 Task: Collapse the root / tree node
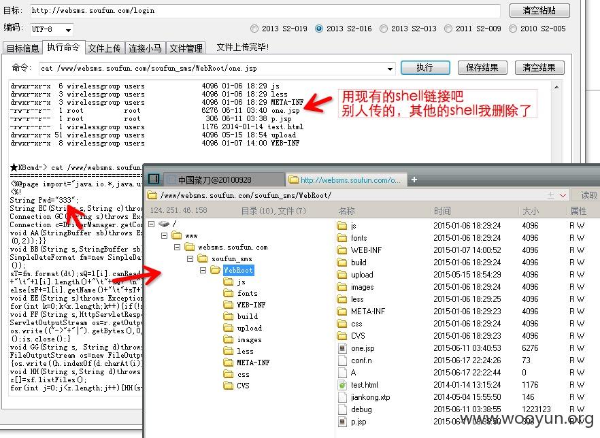152,224
